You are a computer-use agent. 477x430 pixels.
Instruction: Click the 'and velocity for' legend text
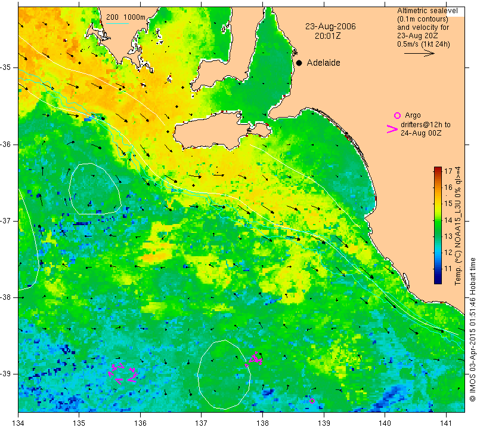pos(423,27)
